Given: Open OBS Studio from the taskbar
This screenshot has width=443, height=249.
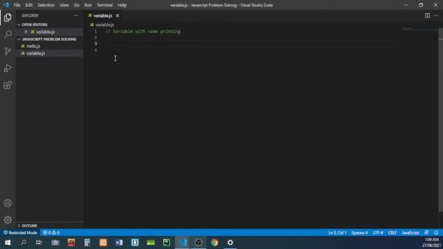Looking at the screenshot, I should (x=199, y=243).
